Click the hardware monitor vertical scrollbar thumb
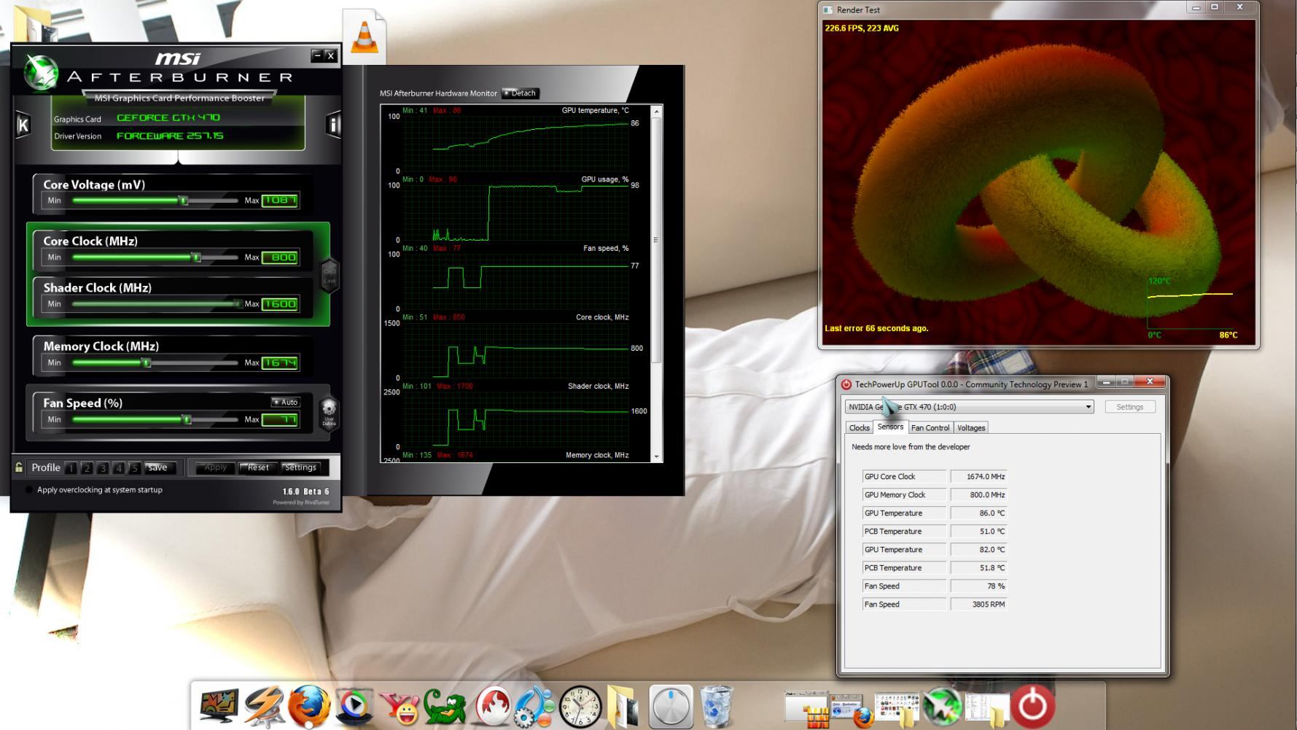1297x730 pixels. (657, 240)
